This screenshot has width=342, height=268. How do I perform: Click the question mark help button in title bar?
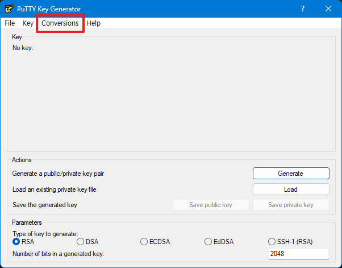pyautogui.click(x=303, y=9)
